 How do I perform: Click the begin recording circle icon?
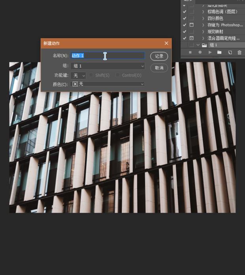[x=200, y=52]
